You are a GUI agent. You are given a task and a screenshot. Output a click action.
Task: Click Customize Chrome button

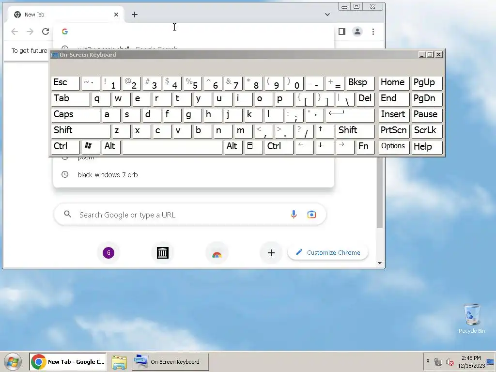pyautogui.click(x=328, y=252)
